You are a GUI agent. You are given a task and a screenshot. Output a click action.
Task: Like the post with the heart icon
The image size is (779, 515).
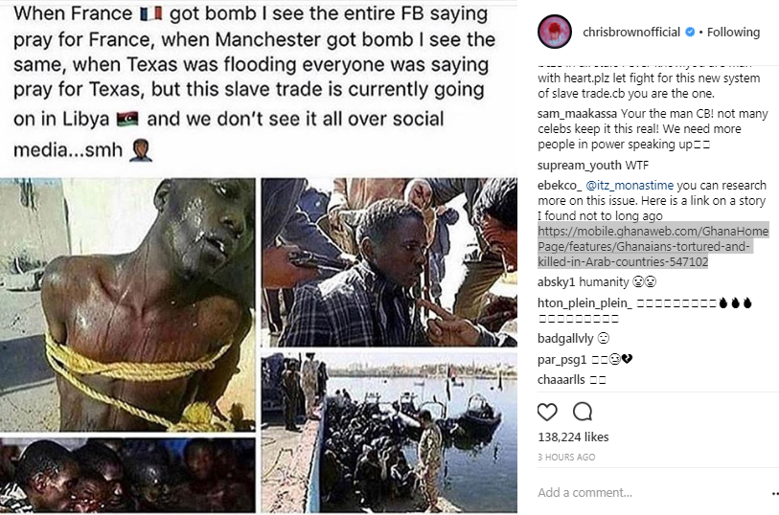(547, 412)
